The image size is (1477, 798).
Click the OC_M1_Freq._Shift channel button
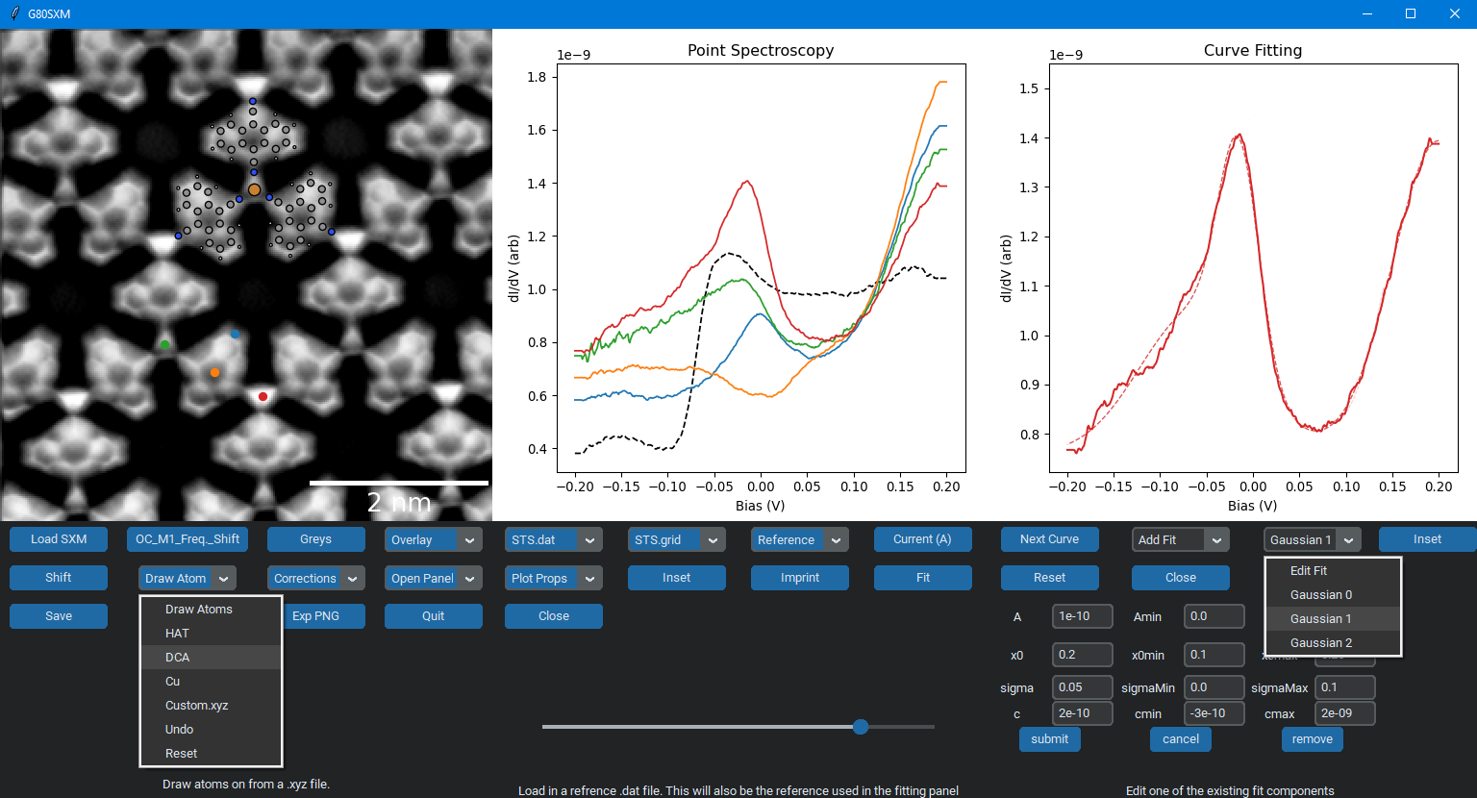point(188,539)
